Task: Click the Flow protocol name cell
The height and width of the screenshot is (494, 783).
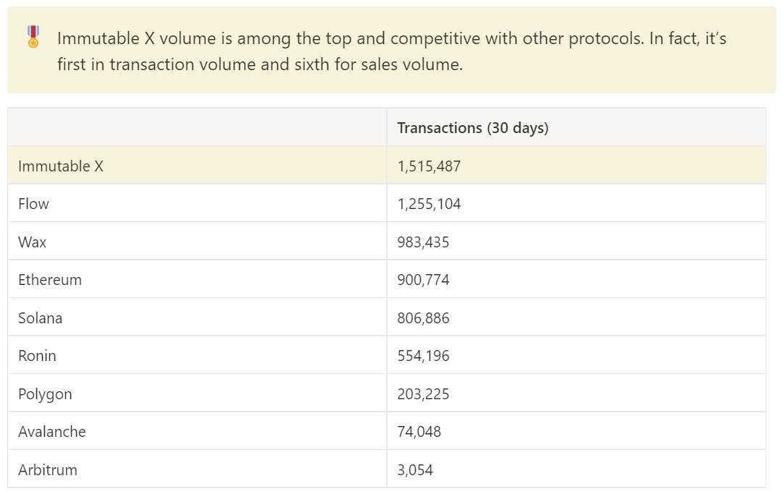Action: pyautogui.click(x=34, y=204)
